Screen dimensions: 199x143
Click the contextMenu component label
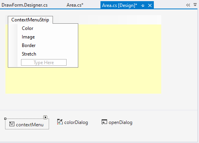tap(30, 125)
